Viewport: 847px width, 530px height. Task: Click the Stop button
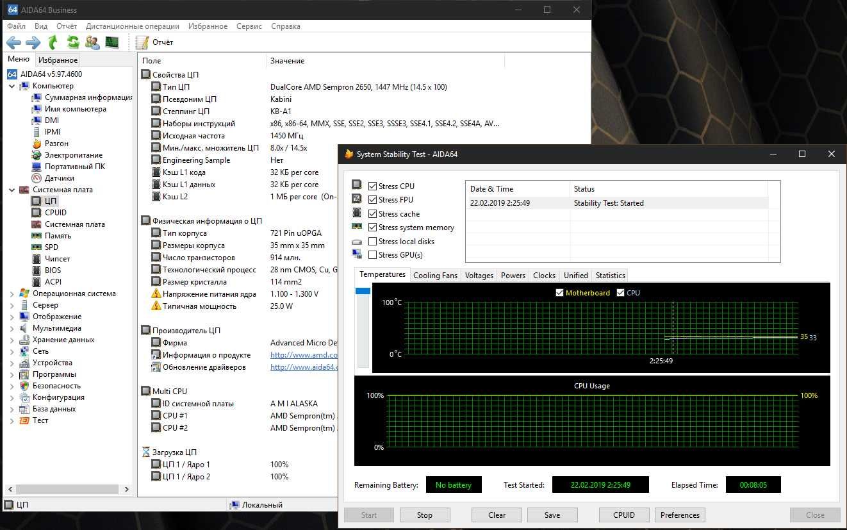(425, 515)
